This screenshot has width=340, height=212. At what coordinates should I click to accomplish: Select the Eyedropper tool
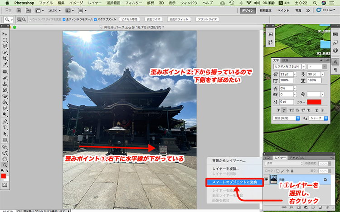click(x=5, y=64)
